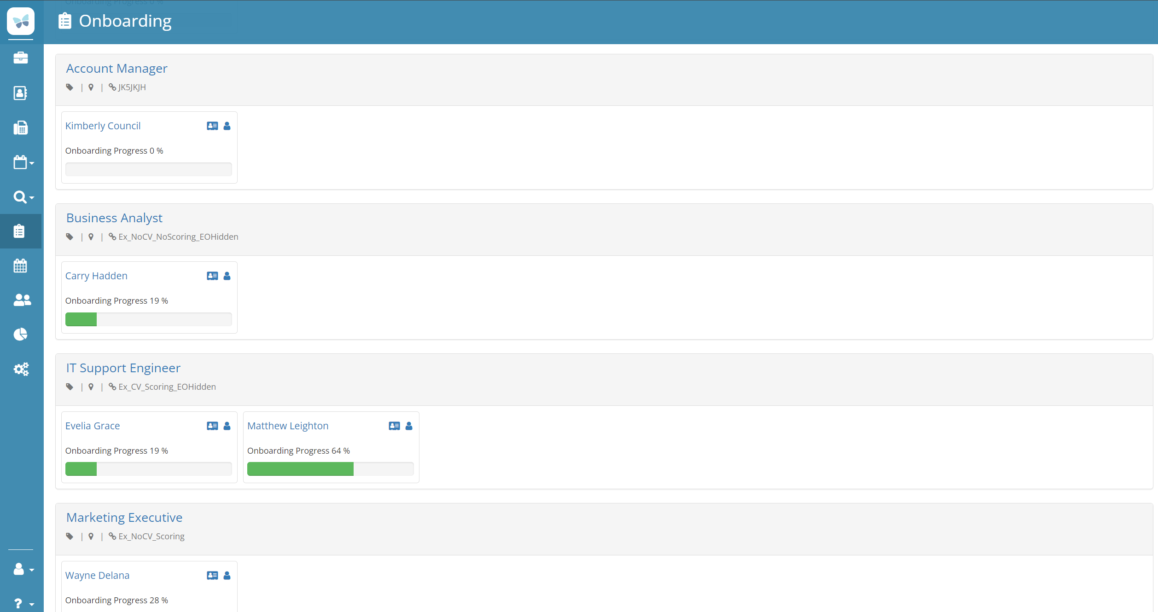Screen dimensions: 1158x612
Task: Expand the calendar-with-arrow dropdown in sidebar
Action: (x=23, y=162)
